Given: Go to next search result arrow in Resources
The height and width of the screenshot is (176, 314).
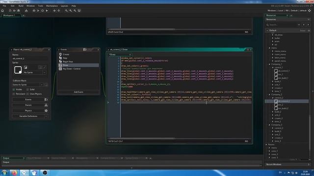Looking at the screenshot, I should click(308, 25).
